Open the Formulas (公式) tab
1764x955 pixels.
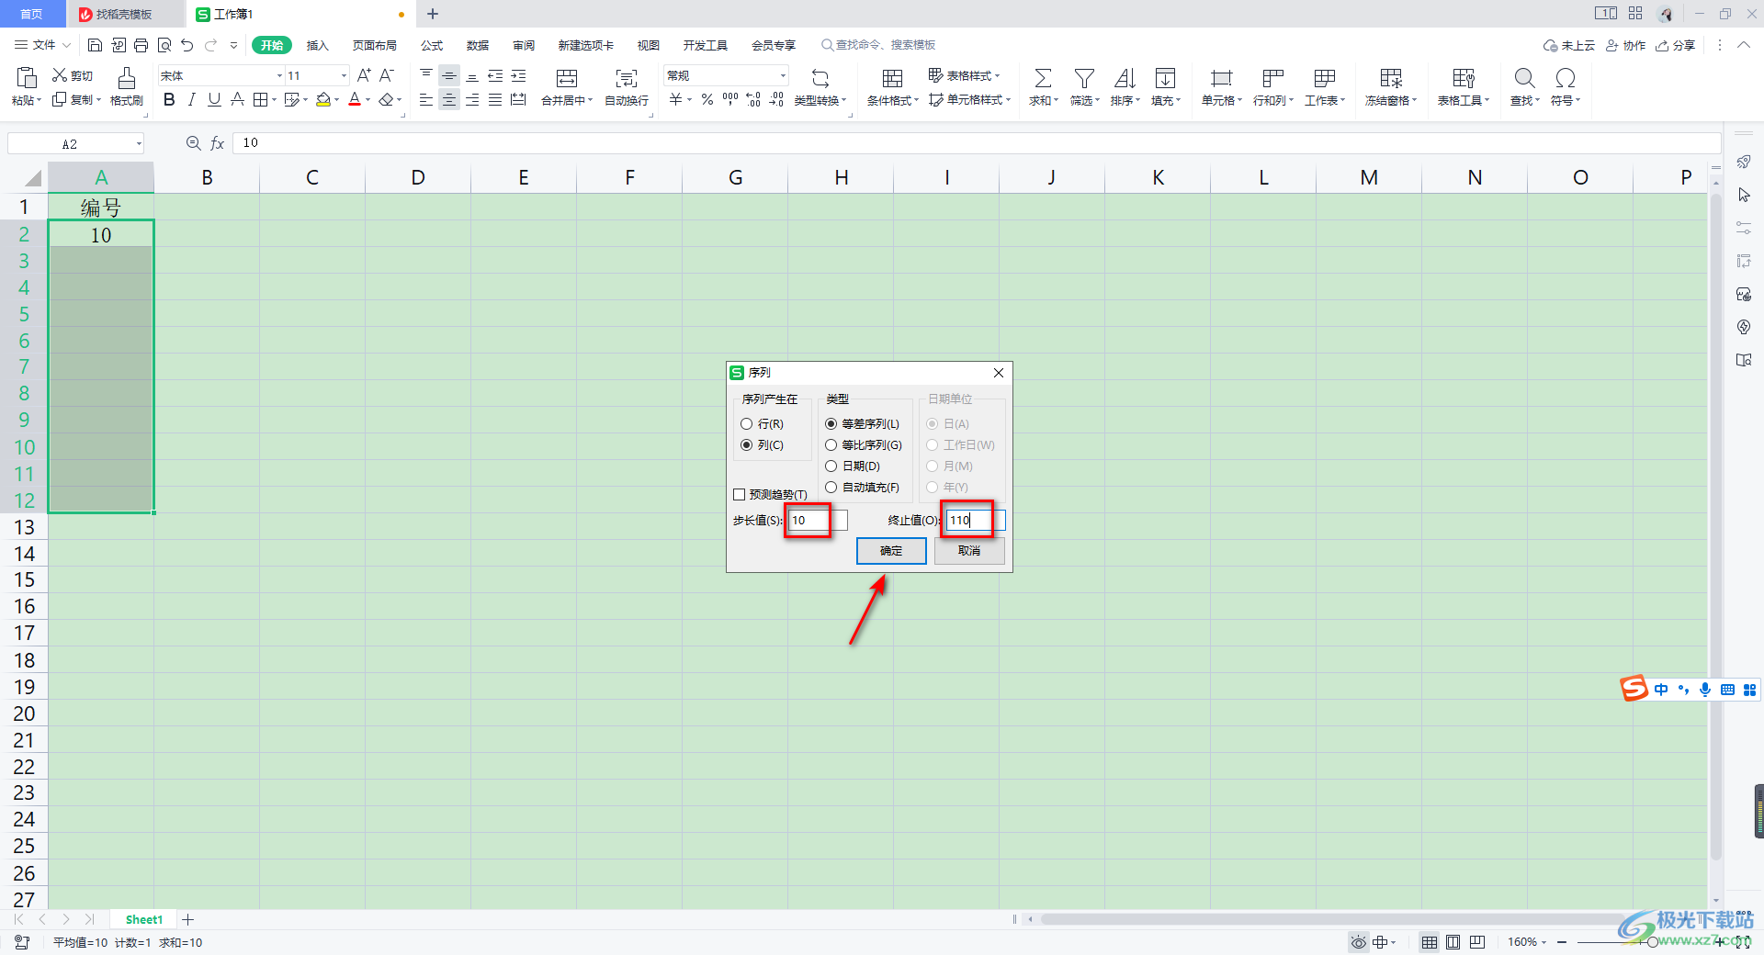(x=432, y=45)
